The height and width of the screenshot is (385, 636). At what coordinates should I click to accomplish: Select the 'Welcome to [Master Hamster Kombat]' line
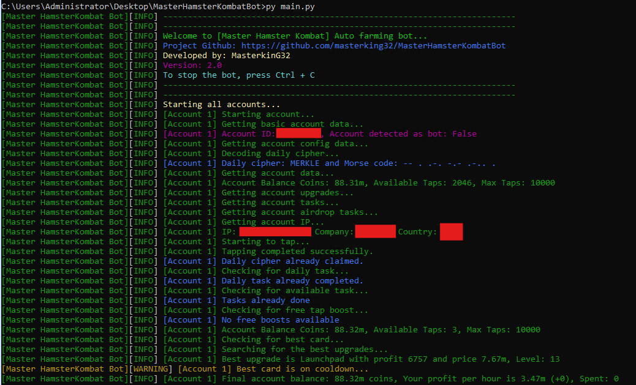click(x=295, y=36)
